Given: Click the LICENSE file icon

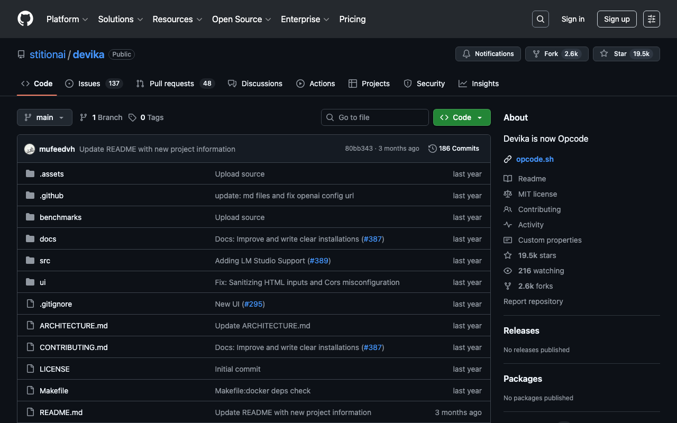Looking at the screenshot, I should [30, 369].
